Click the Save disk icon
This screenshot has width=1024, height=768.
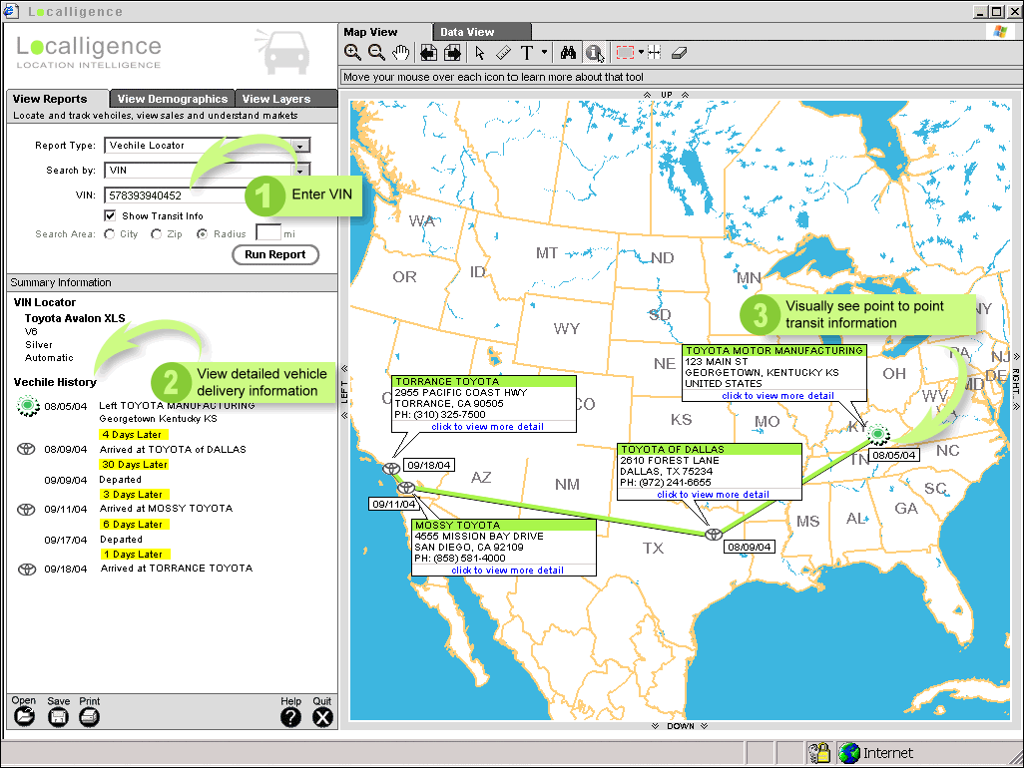pos(58,717)
